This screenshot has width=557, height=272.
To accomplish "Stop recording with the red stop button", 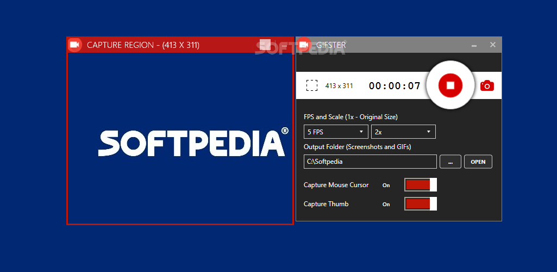I will pos(450,85).
